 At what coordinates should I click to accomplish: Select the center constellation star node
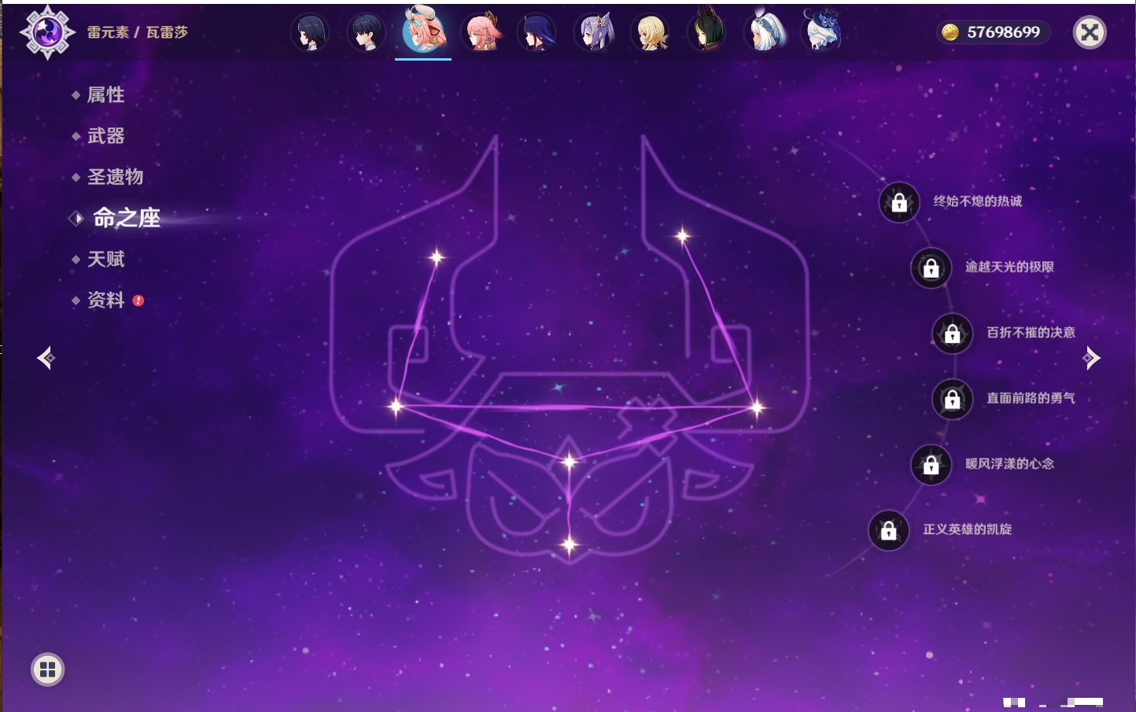[569, 461]
